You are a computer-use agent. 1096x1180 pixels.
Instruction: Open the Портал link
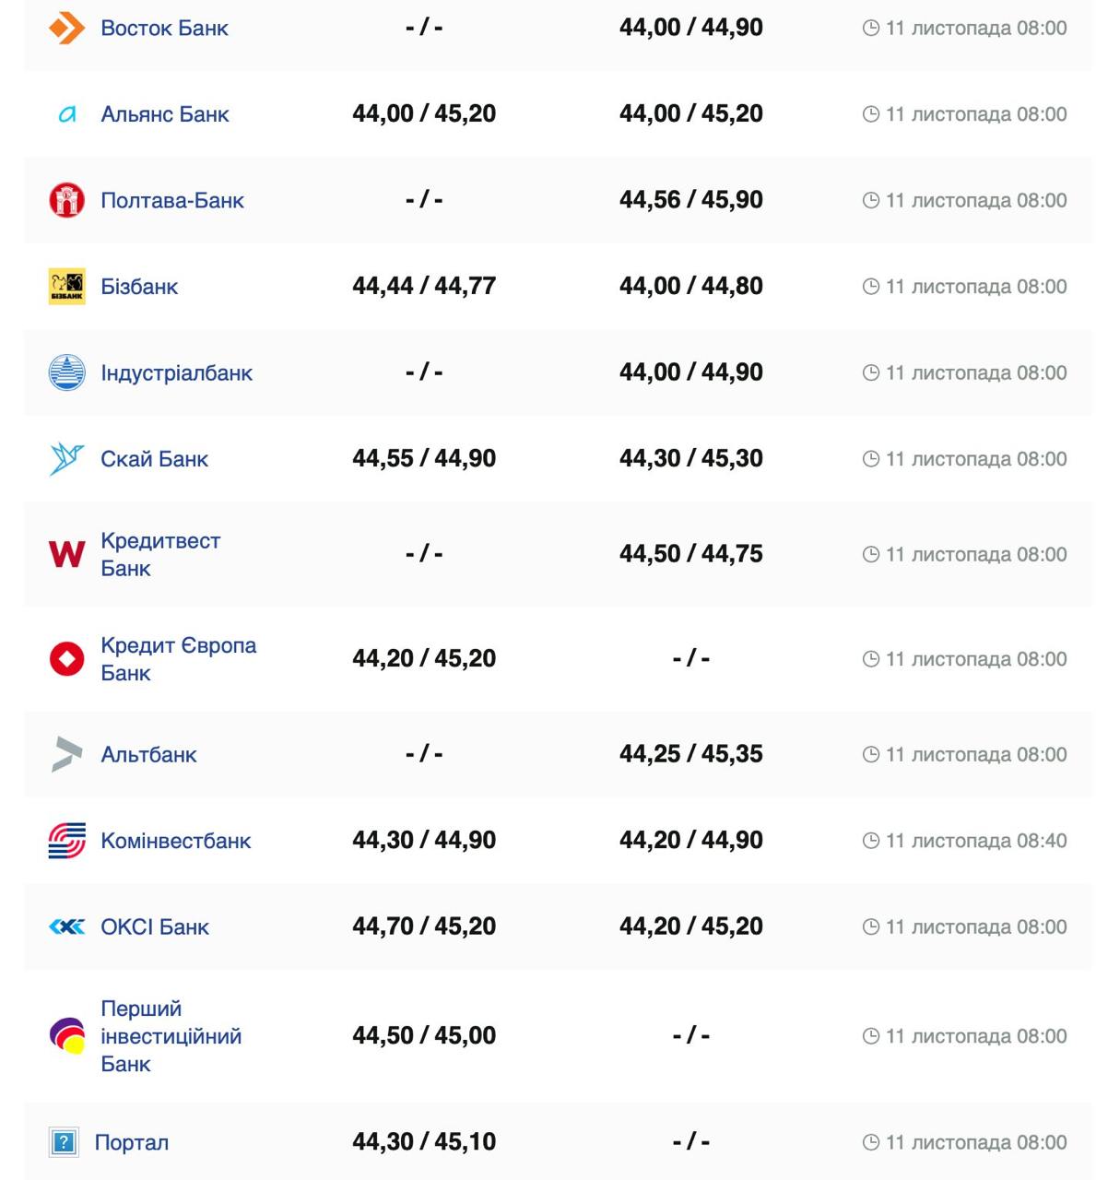tap(132, 1143)
